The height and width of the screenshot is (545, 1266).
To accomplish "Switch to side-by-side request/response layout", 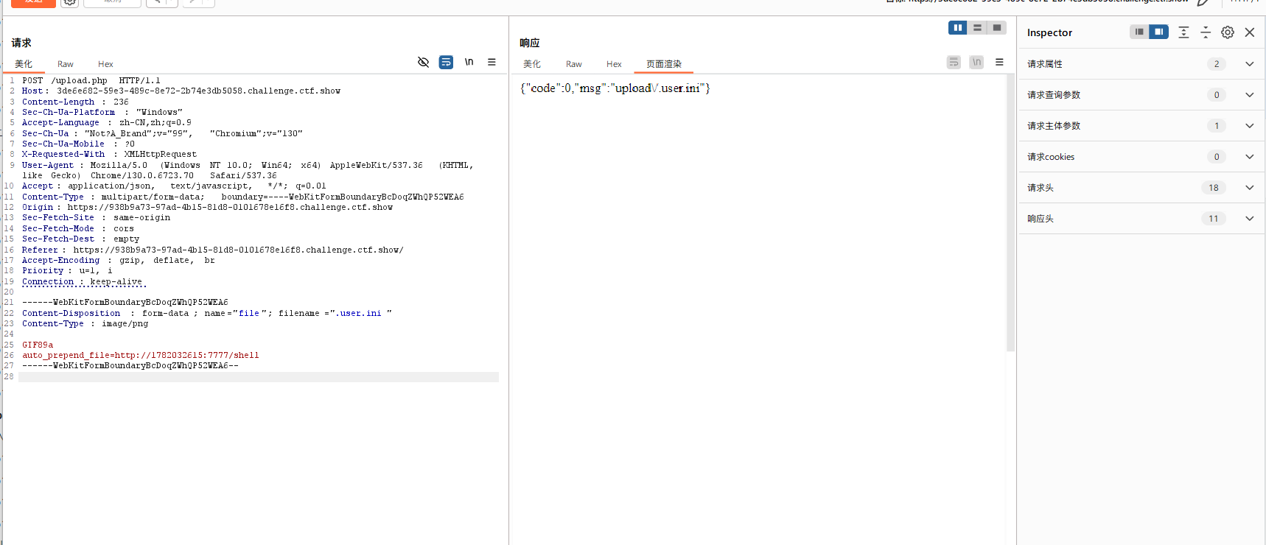I will point(957,28).
